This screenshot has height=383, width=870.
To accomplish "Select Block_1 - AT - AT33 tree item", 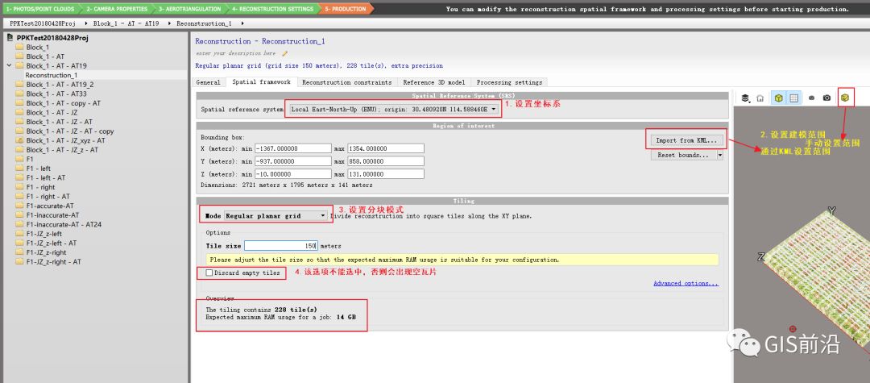I will pyautogui.click(x=56, y=94).
